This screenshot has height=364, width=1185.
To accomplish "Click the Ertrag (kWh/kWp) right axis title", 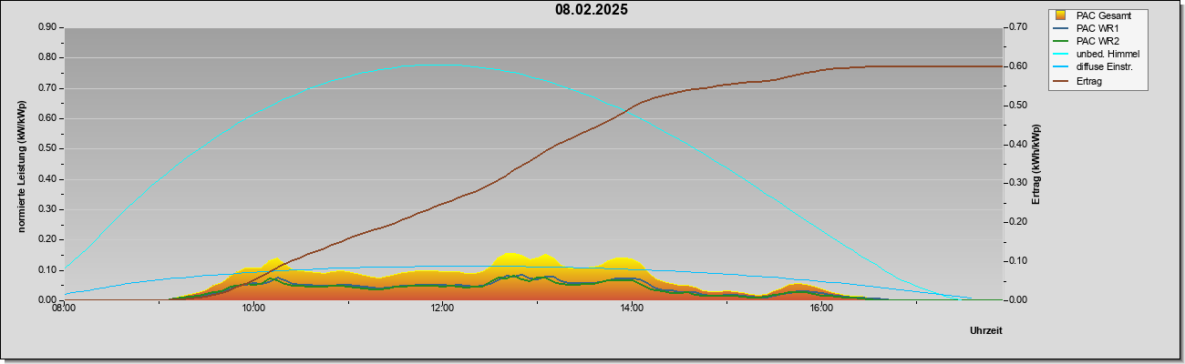I will (1036, 164).
